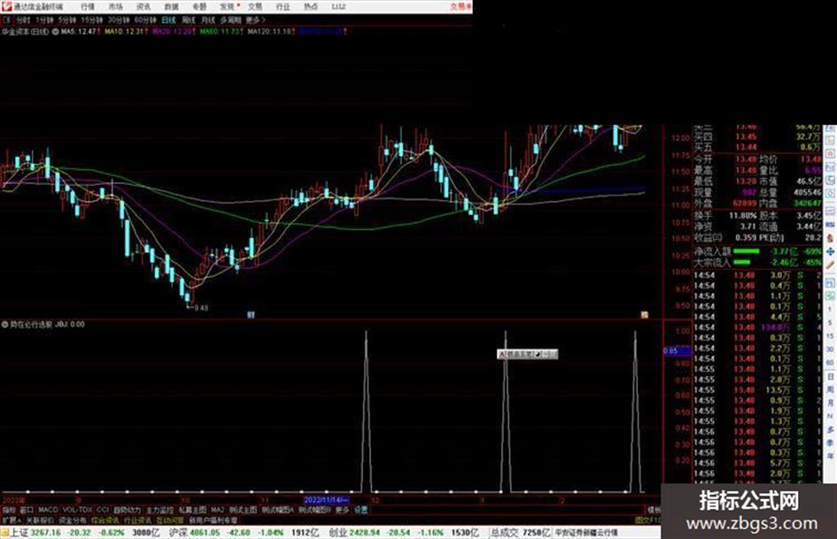The image size is (837, 539).
Task: Open the 热点 menu
Action: coord(311,6)
